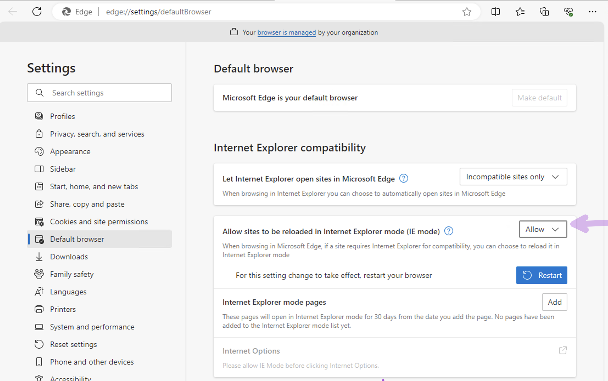This screenshot has height=381, width=608.
Task: Click in the Search settings field
Action: tap(99, 93)
